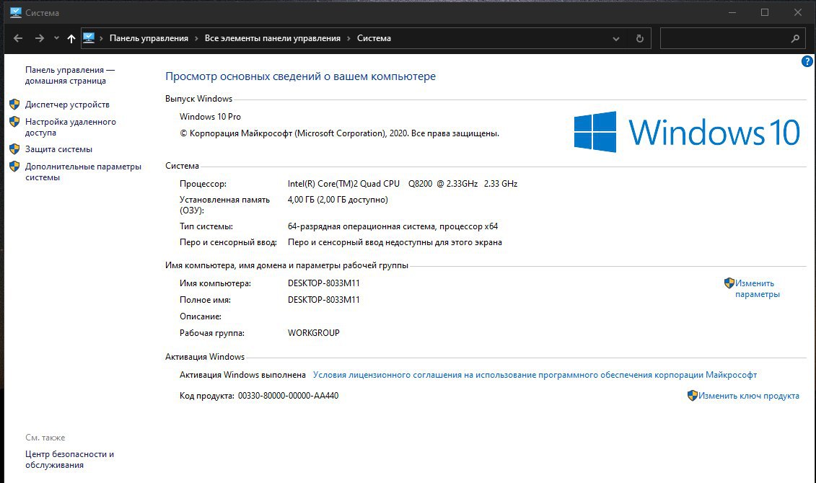Image resolution: width=816 pixels, height=483 pixels.
Task: Open Панель управления breadcrumb
Action: pos(149,38)
